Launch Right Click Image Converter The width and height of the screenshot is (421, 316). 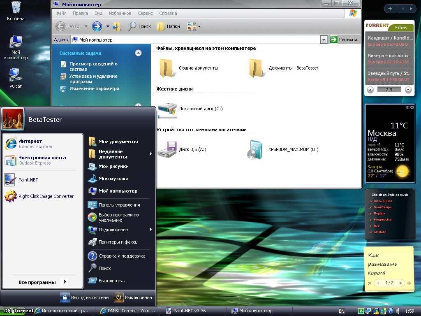tap(39, 196)
